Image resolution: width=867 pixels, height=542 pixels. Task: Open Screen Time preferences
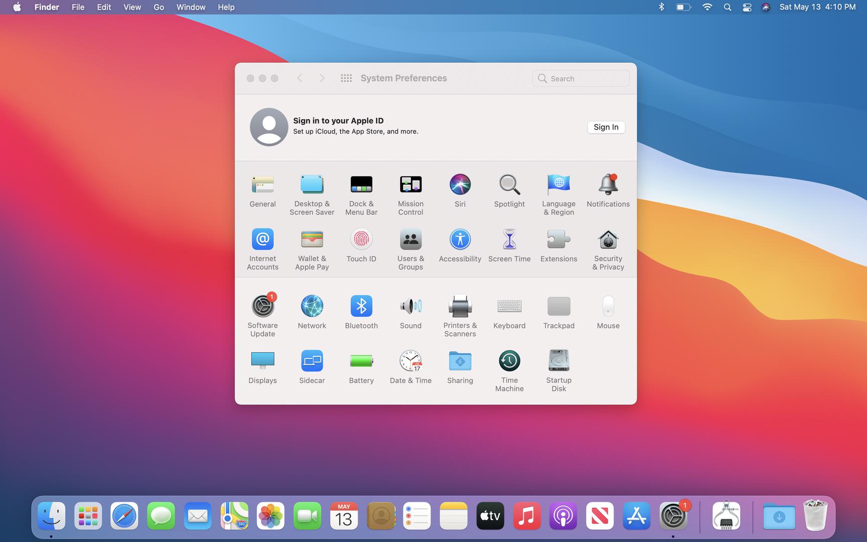tap(509, 246)
